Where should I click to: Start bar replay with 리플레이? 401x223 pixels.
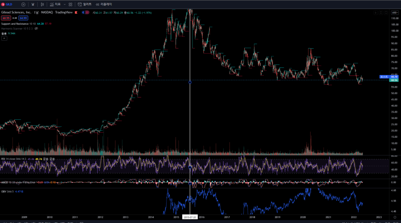click(104, 4)
